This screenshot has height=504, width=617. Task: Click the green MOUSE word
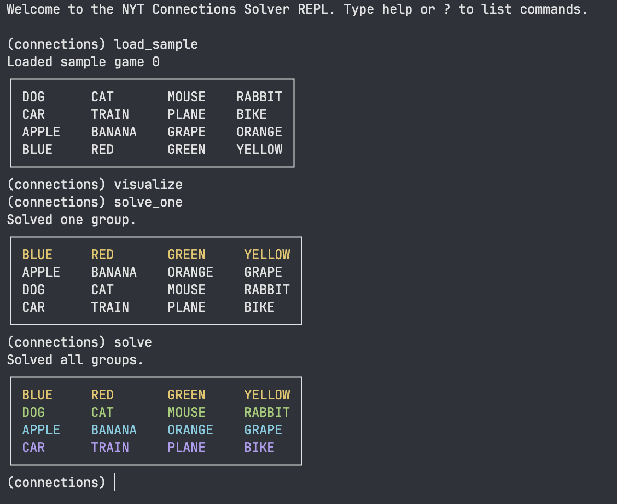tap(187, 412)
